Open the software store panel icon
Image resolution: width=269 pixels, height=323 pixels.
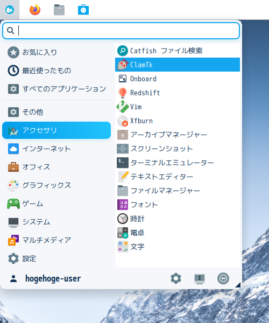[83, 10]
